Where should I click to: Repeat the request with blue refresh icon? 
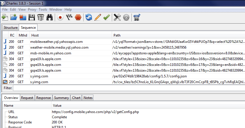coord(88,17)
